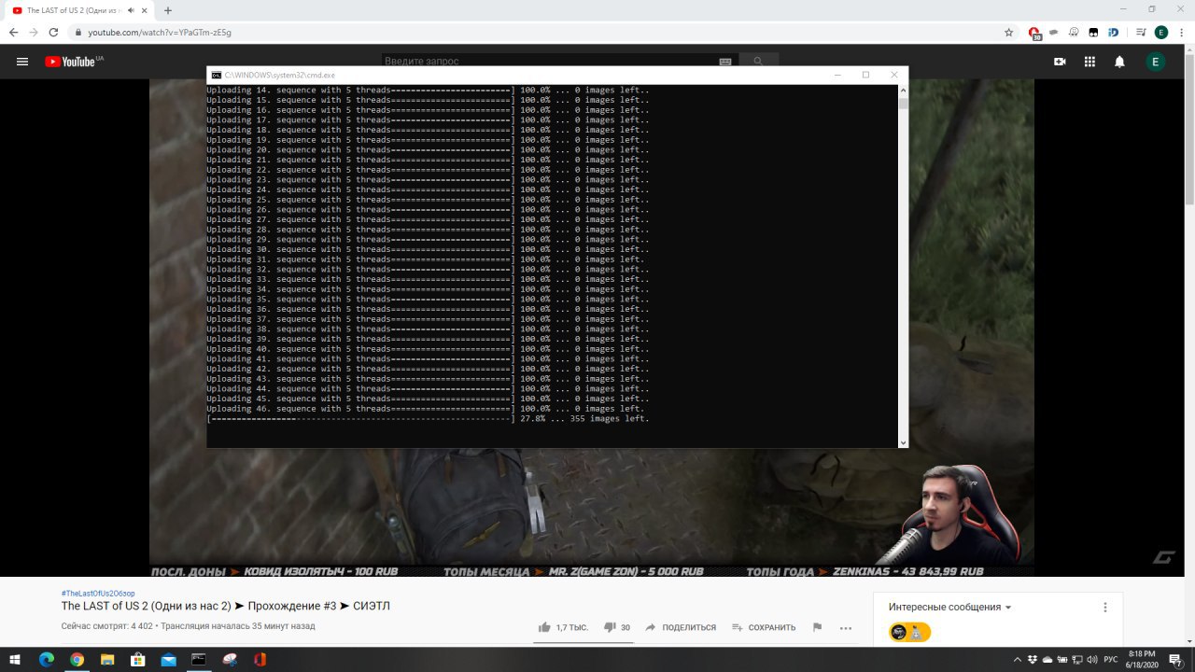Click the streamer webcam in the video

(961, 513)
